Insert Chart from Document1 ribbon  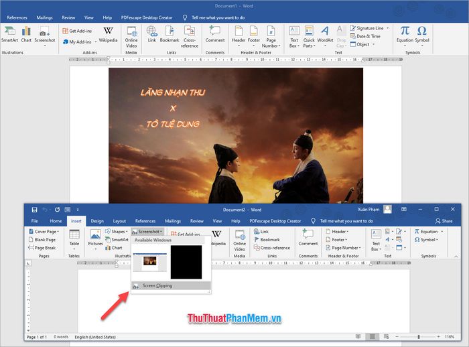[26, 34]
